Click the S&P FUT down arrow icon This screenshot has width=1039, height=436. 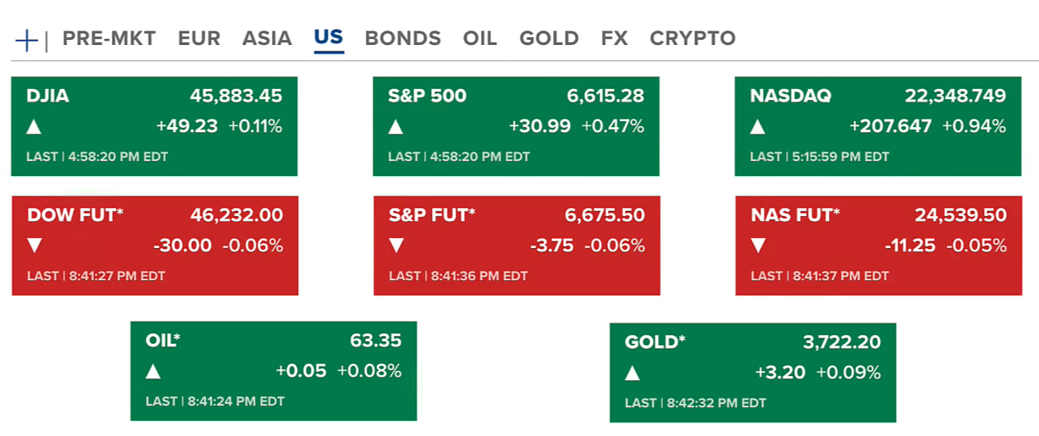point(396,246)
